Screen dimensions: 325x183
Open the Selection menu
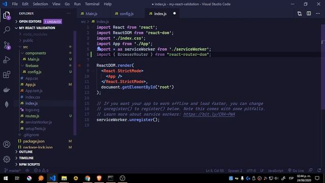(x=40, y=4)
